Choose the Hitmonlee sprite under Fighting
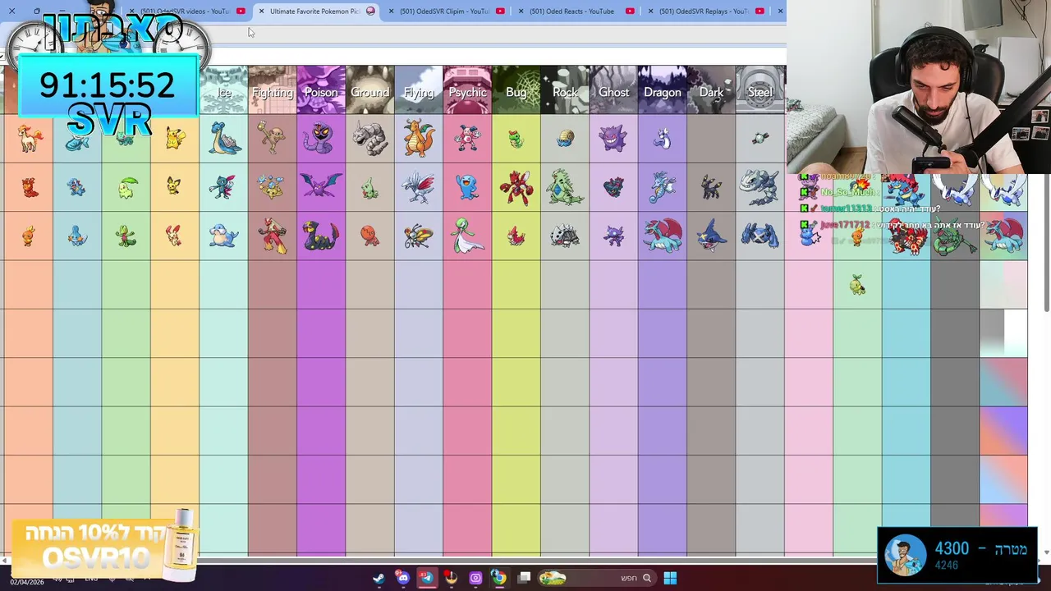The image size is (1051, 591). (272, 138)
